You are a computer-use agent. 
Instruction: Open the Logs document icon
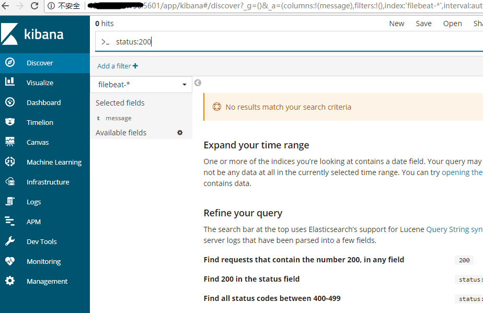pos(10,202)
